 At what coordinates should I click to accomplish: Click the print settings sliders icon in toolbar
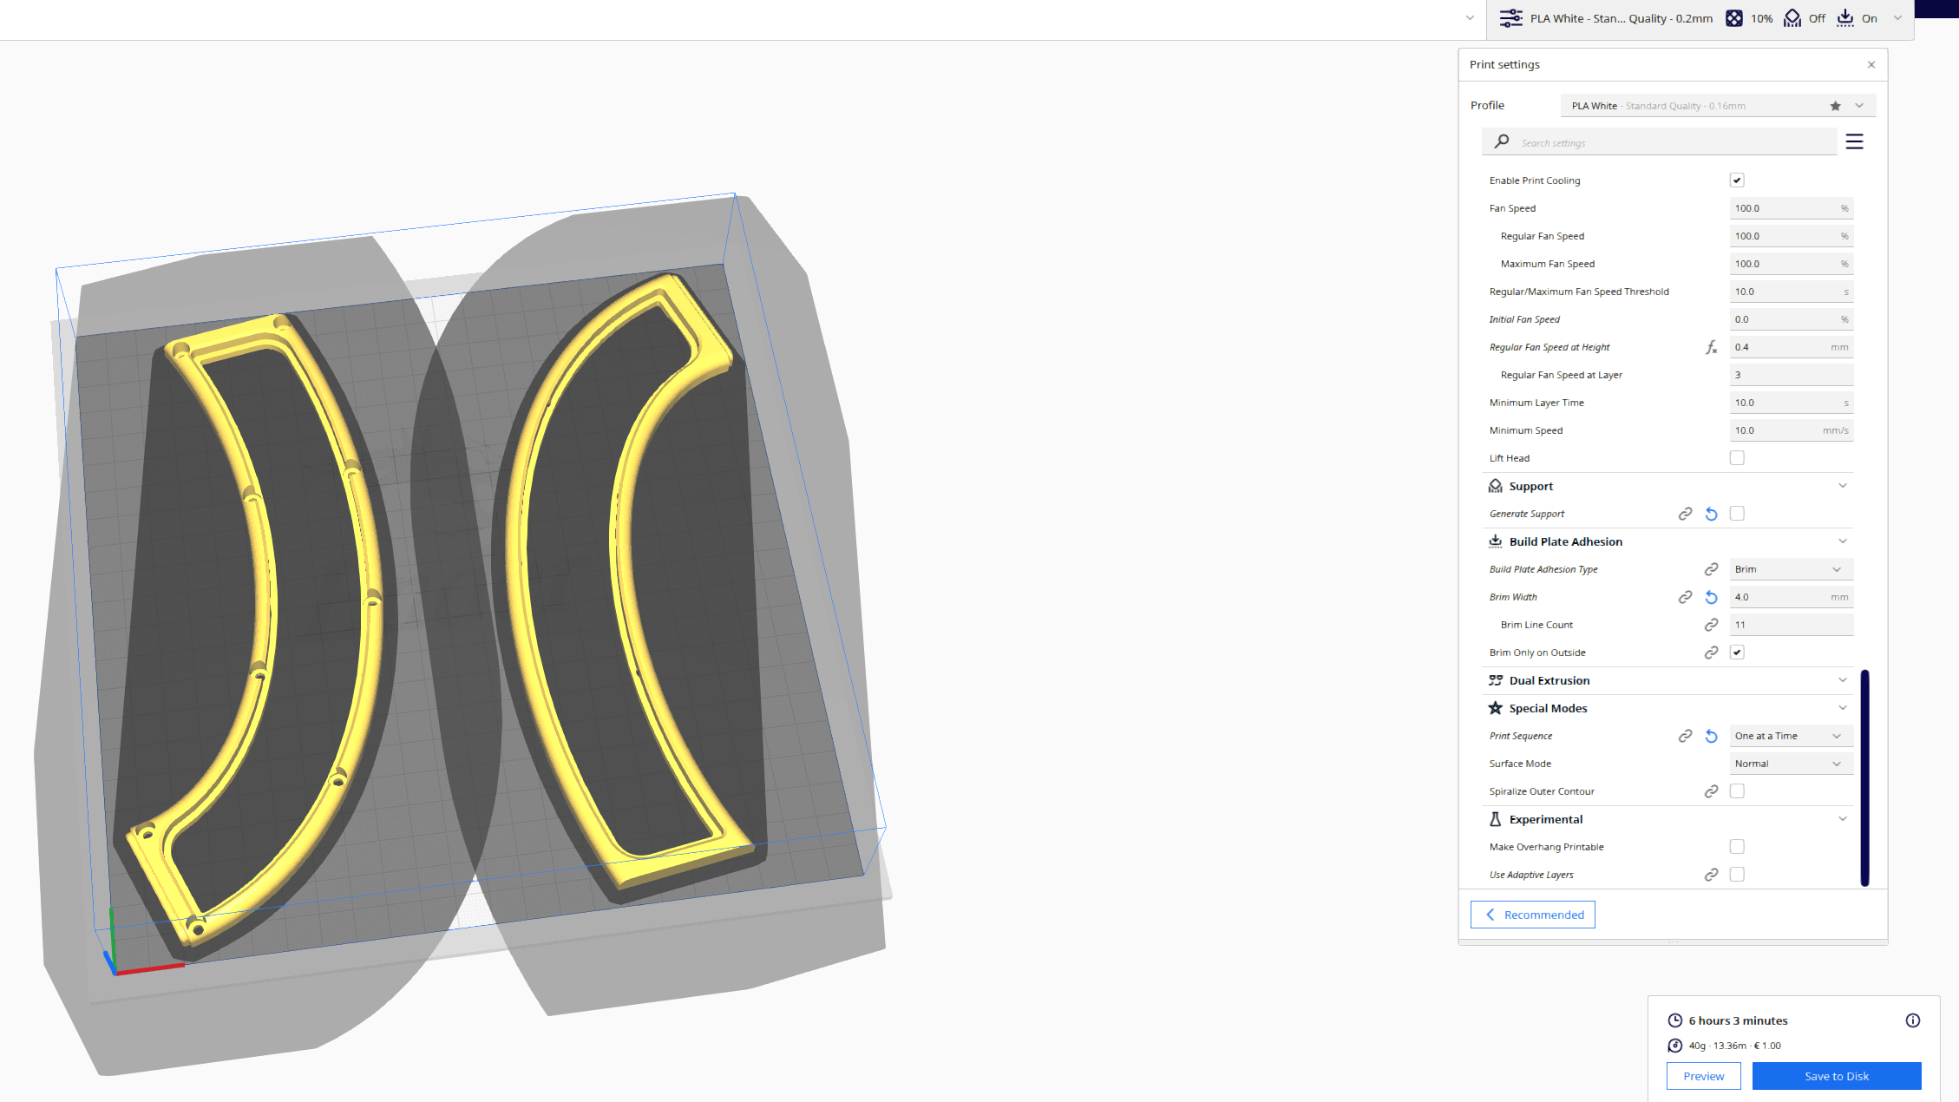[1510, 17]
